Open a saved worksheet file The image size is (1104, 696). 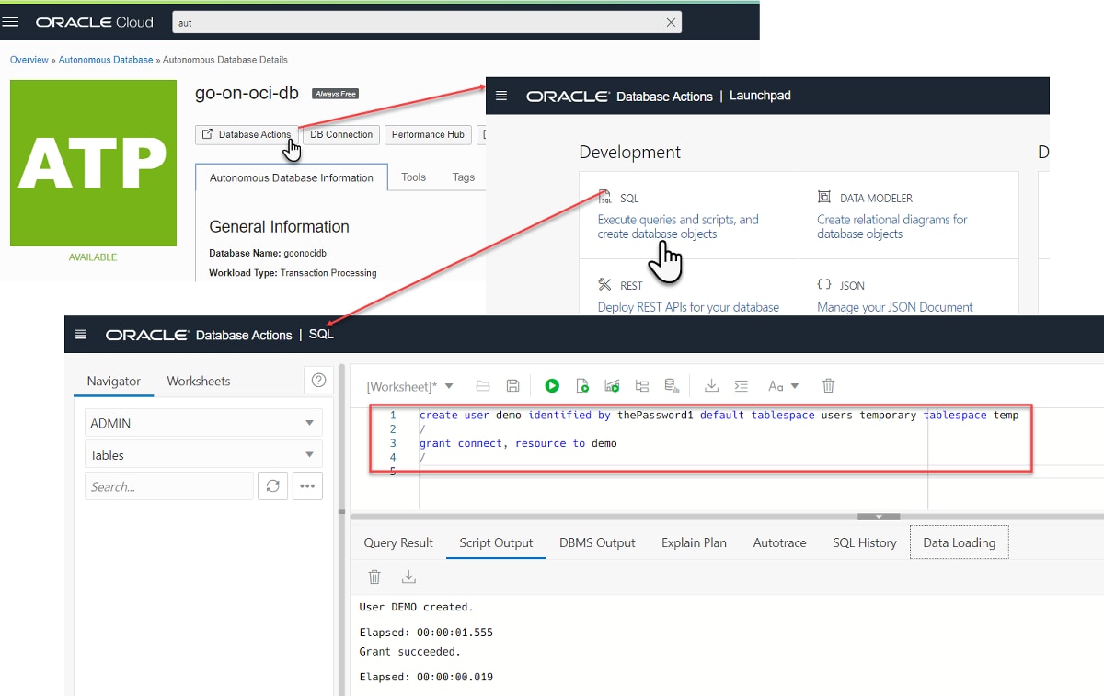pyautogui.click(x=483, y=385)
